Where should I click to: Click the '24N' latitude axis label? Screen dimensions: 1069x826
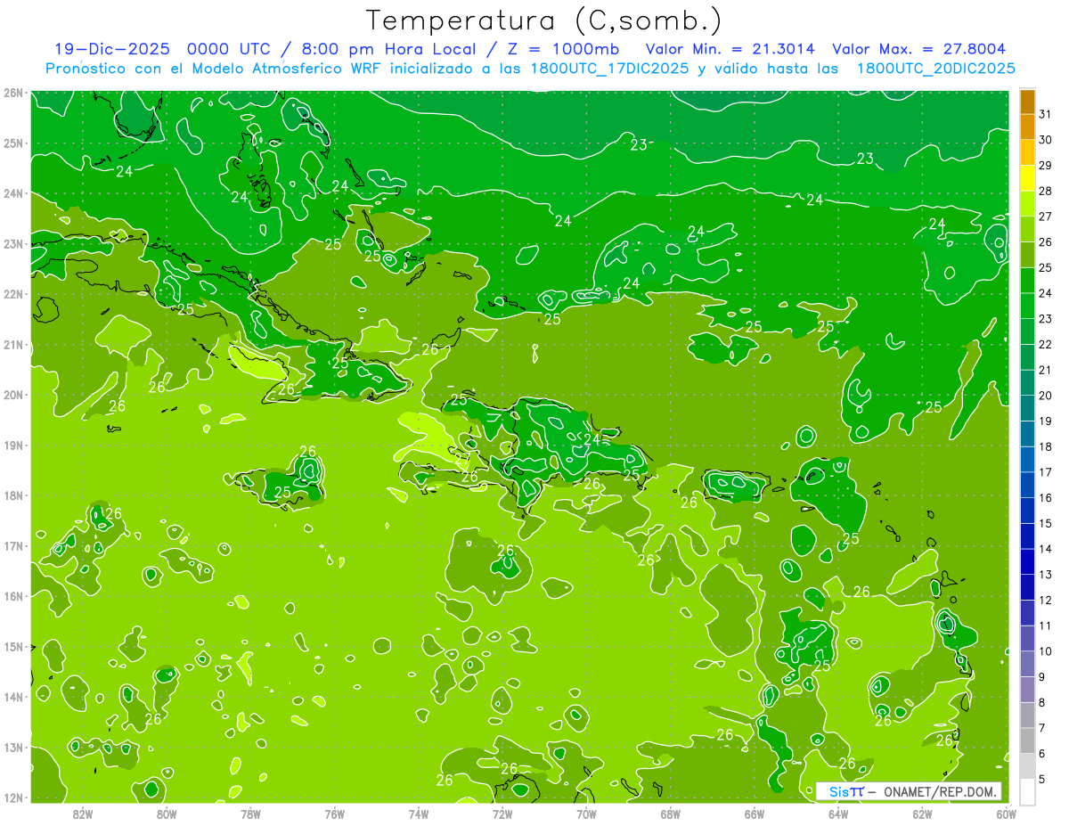pos(13,193)
